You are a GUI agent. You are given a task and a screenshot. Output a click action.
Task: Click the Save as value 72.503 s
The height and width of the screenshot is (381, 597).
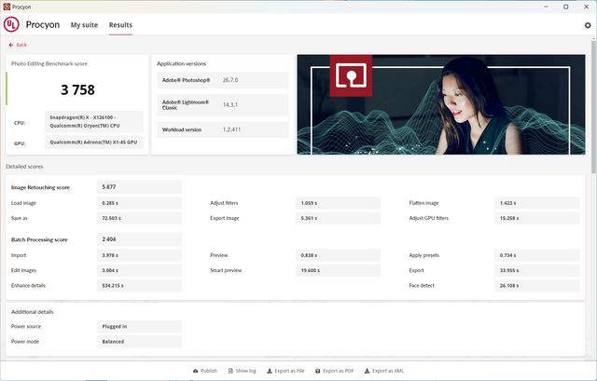click(x=139, y=218)
